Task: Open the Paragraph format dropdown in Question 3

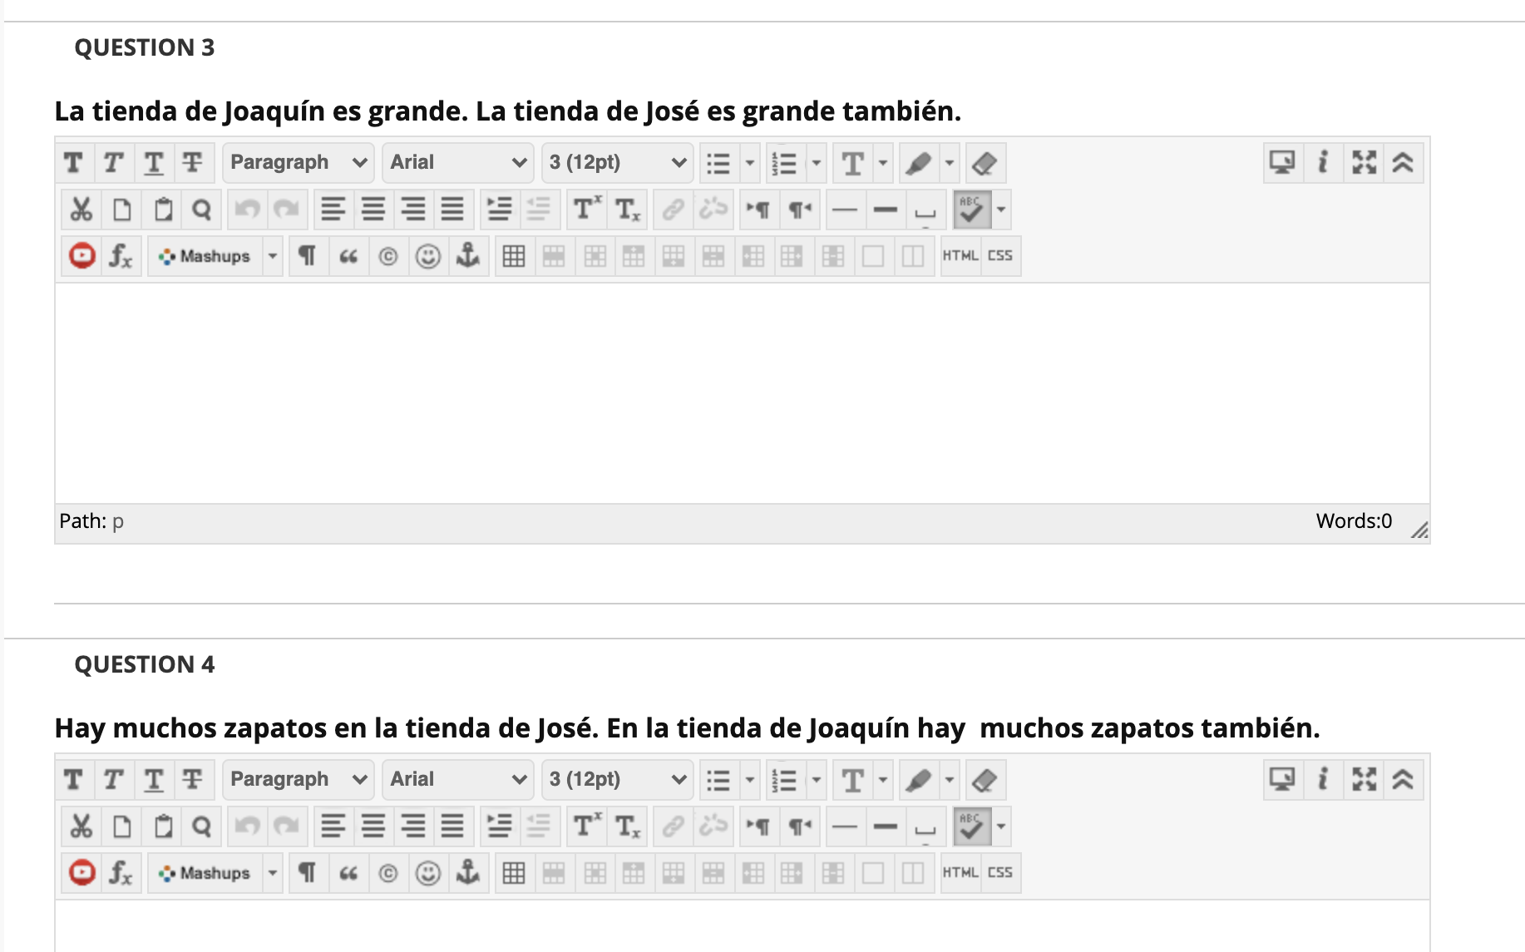Action: tap(298, 163)
